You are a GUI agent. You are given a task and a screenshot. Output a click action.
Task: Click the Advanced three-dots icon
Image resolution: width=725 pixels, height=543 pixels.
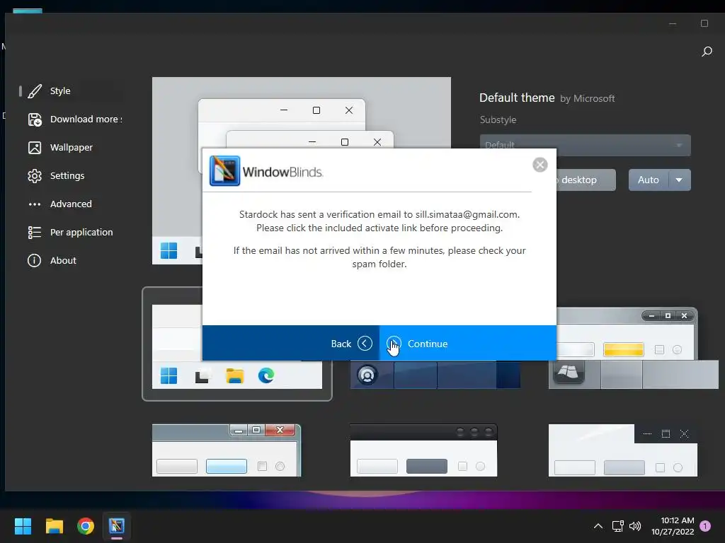35,204
